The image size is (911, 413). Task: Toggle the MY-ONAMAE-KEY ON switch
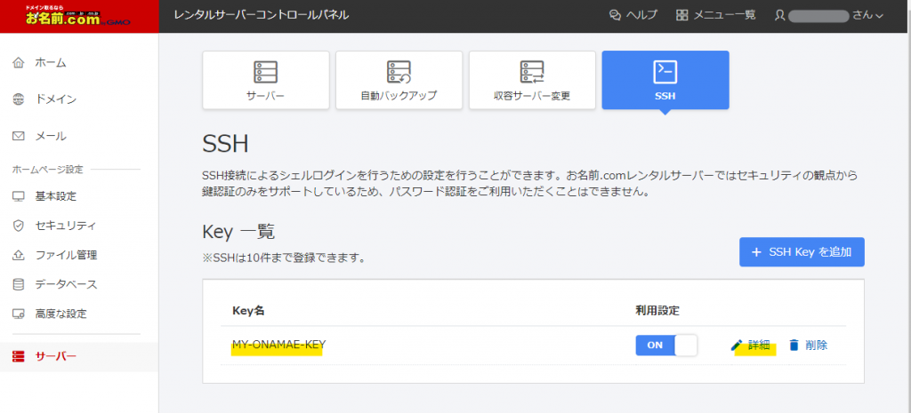[x=666, y=345]
